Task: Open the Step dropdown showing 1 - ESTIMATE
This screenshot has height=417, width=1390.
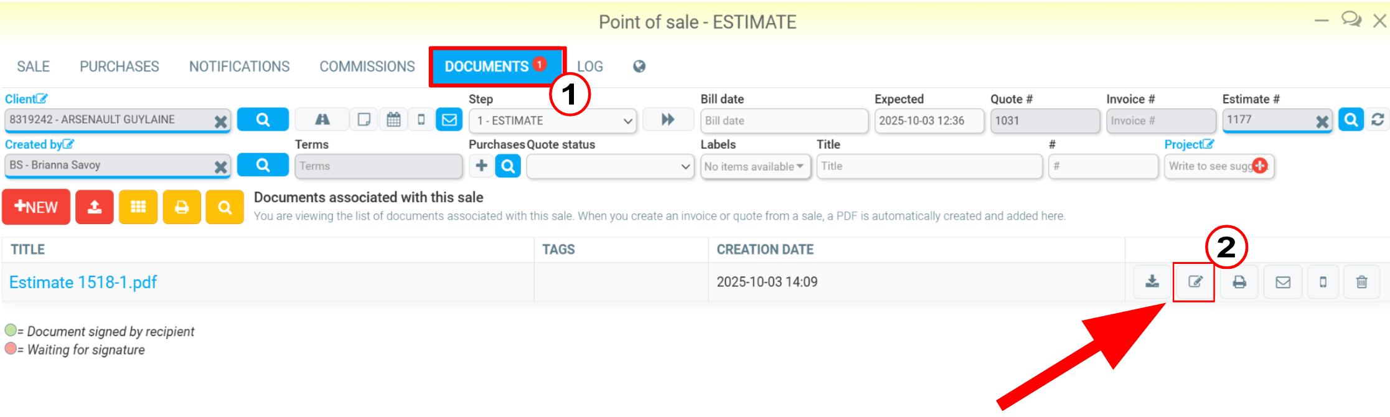Action: click(552, 121)
